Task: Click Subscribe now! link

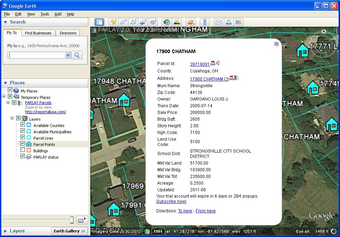Action: pyautogui.click(x=171, y=201)
